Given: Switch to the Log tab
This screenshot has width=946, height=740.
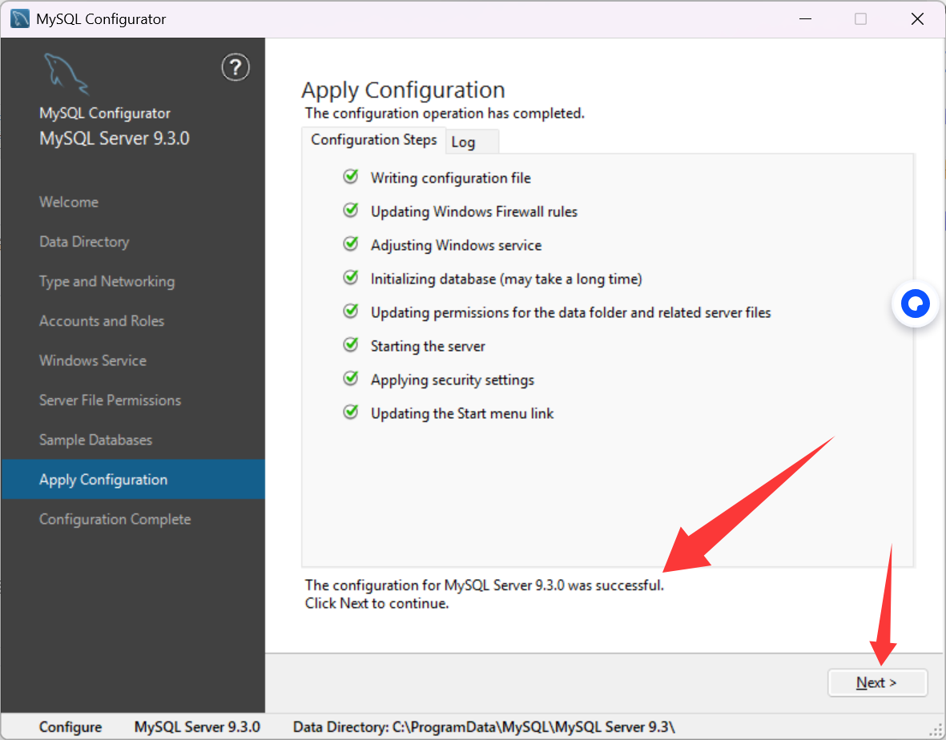Looking at the screenshot, I should pos(471,142).
